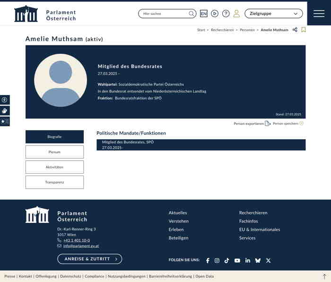This screenshot has height=282, width=331.
Task: Open the Aktuelles footer link
Action: 178,213
